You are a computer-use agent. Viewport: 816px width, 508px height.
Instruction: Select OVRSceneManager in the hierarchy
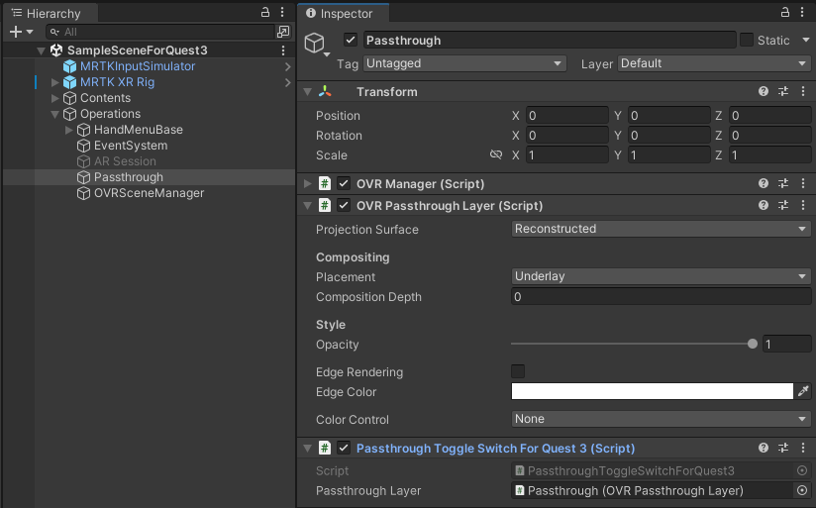point(149,193)
